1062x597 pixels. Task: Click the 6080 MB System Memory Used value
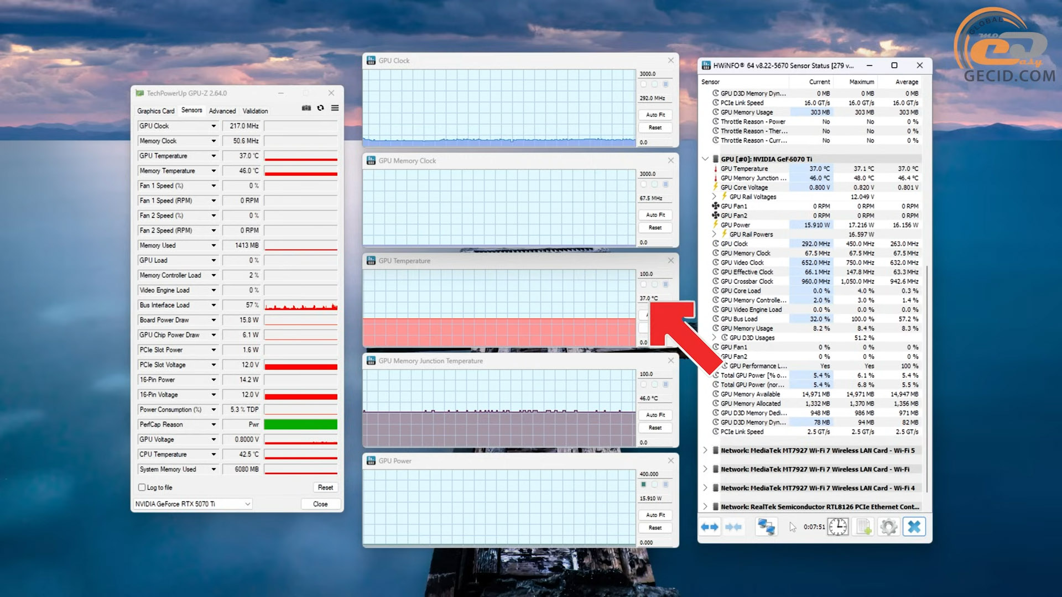coord(242,469)
